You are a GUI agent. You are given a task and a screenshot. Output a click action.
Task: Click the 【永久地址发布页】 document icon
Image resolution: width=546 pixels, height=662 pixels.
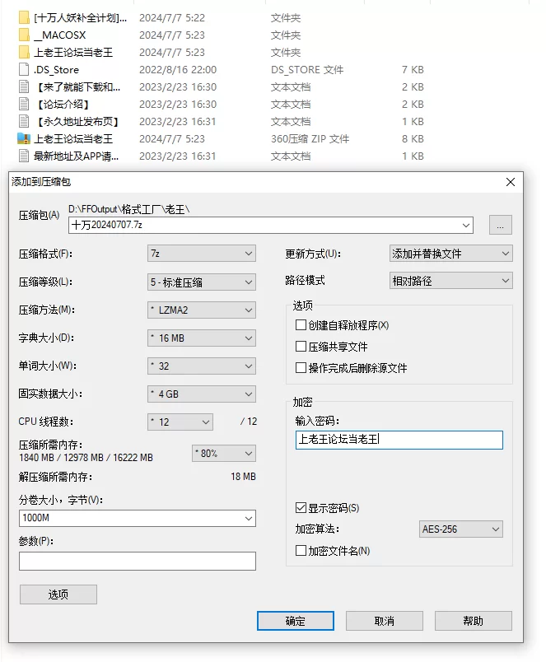(x=24, y=122)
